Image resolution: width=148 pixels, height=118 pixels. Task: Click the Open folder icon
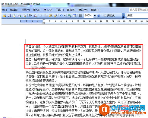tap(4, 16)
